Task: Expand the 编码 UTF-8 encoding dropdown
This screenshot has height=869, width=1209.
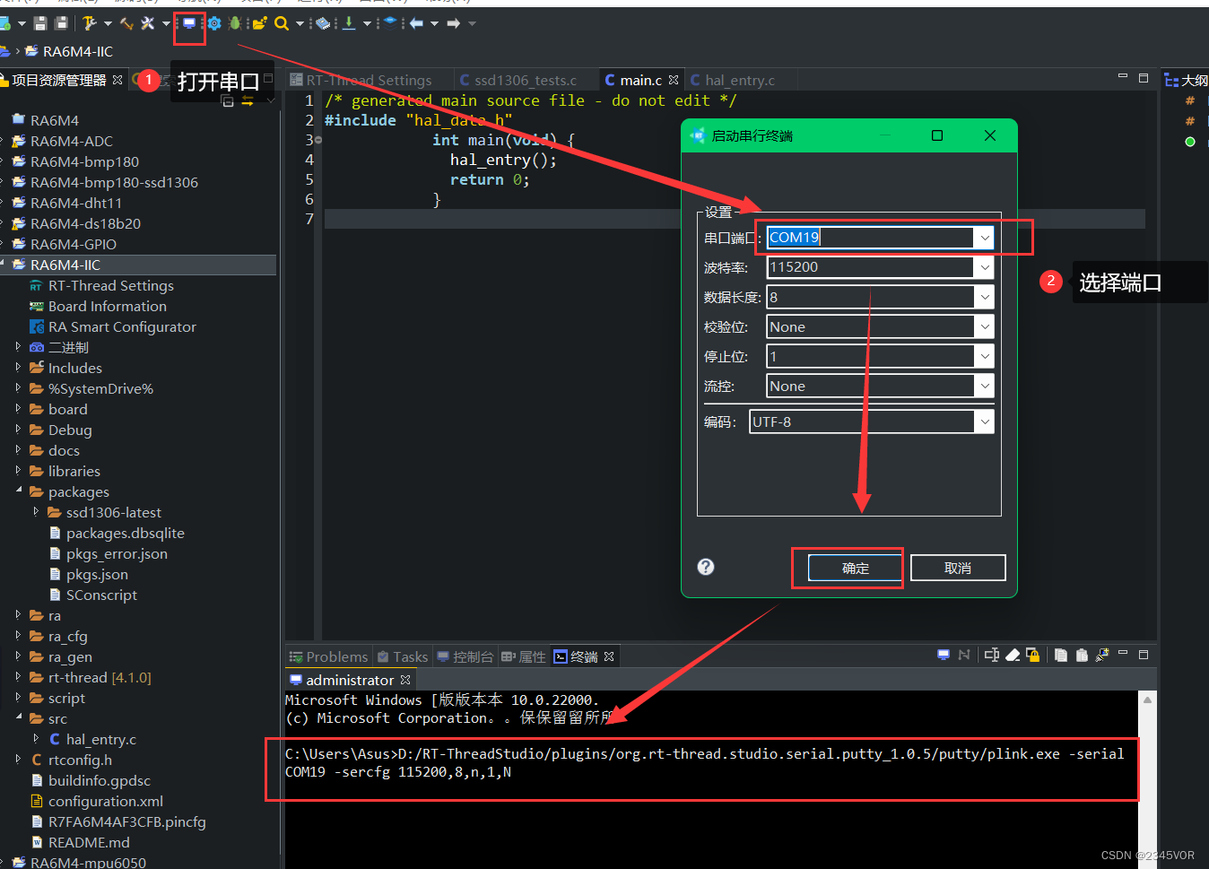Action: point(984,422)
